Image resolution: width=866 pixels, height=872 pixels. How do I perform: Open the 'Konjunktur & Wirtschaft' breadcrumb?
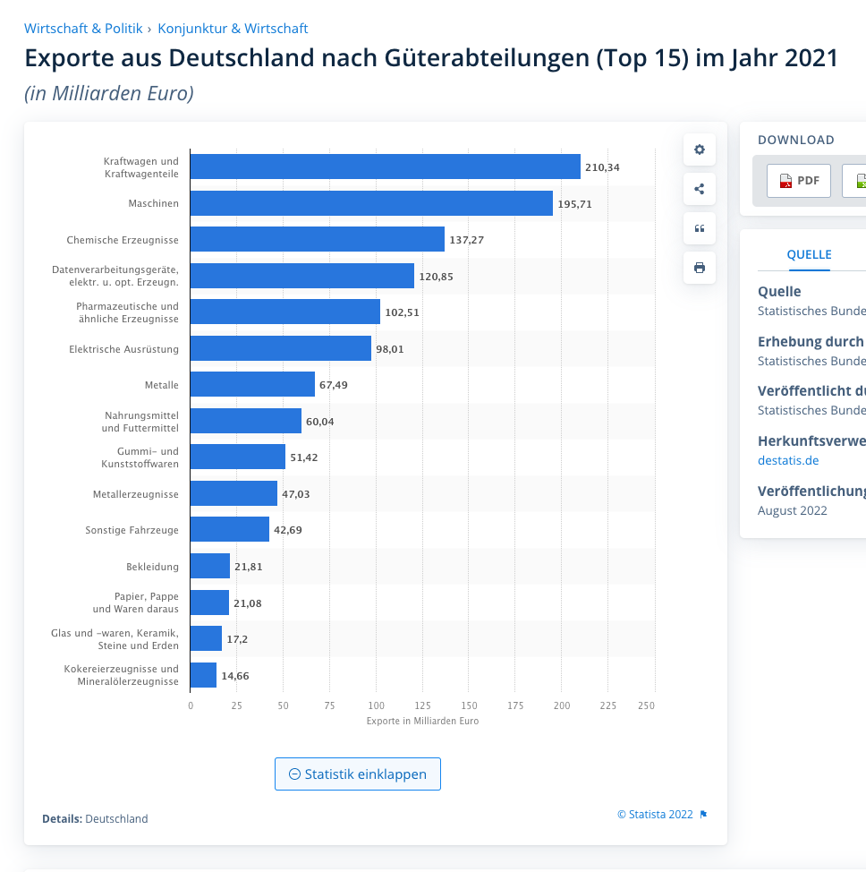click(233, 28)
